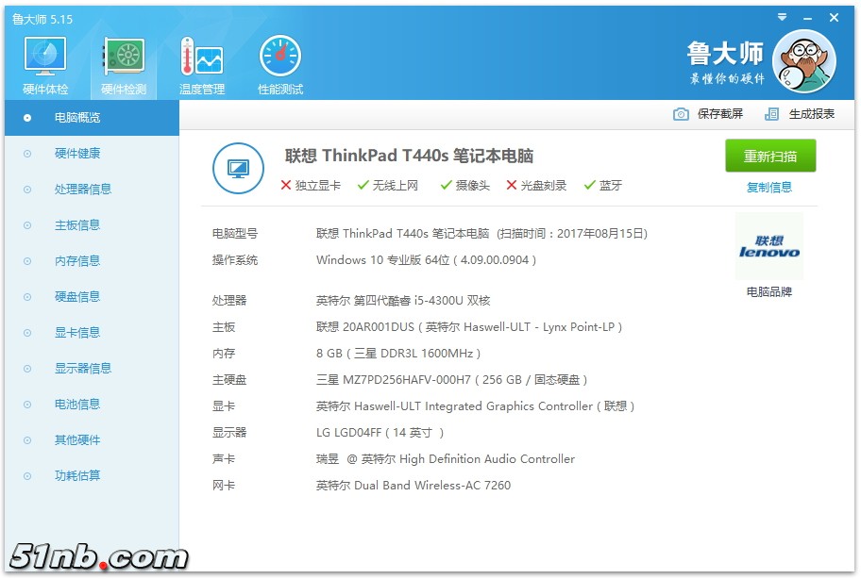Click the i5-4300U 双核 processor text

coord(403,301)
